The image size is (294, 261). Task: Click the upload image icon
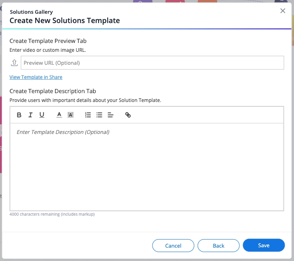click(x=15, y=63)
